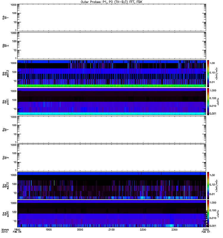This screenshot has width=223, height=238.
Task: Click the thc fbk edc12 spectrogram panel
Action: tap(111, 185)
